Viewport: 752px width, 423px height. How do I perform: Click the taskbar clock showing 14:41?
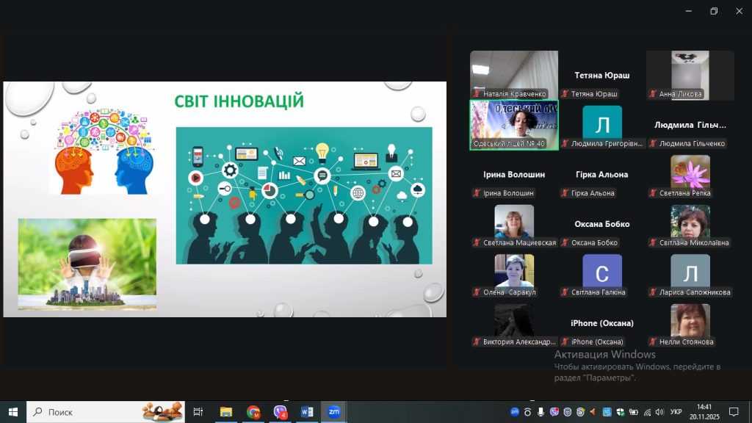704,411
